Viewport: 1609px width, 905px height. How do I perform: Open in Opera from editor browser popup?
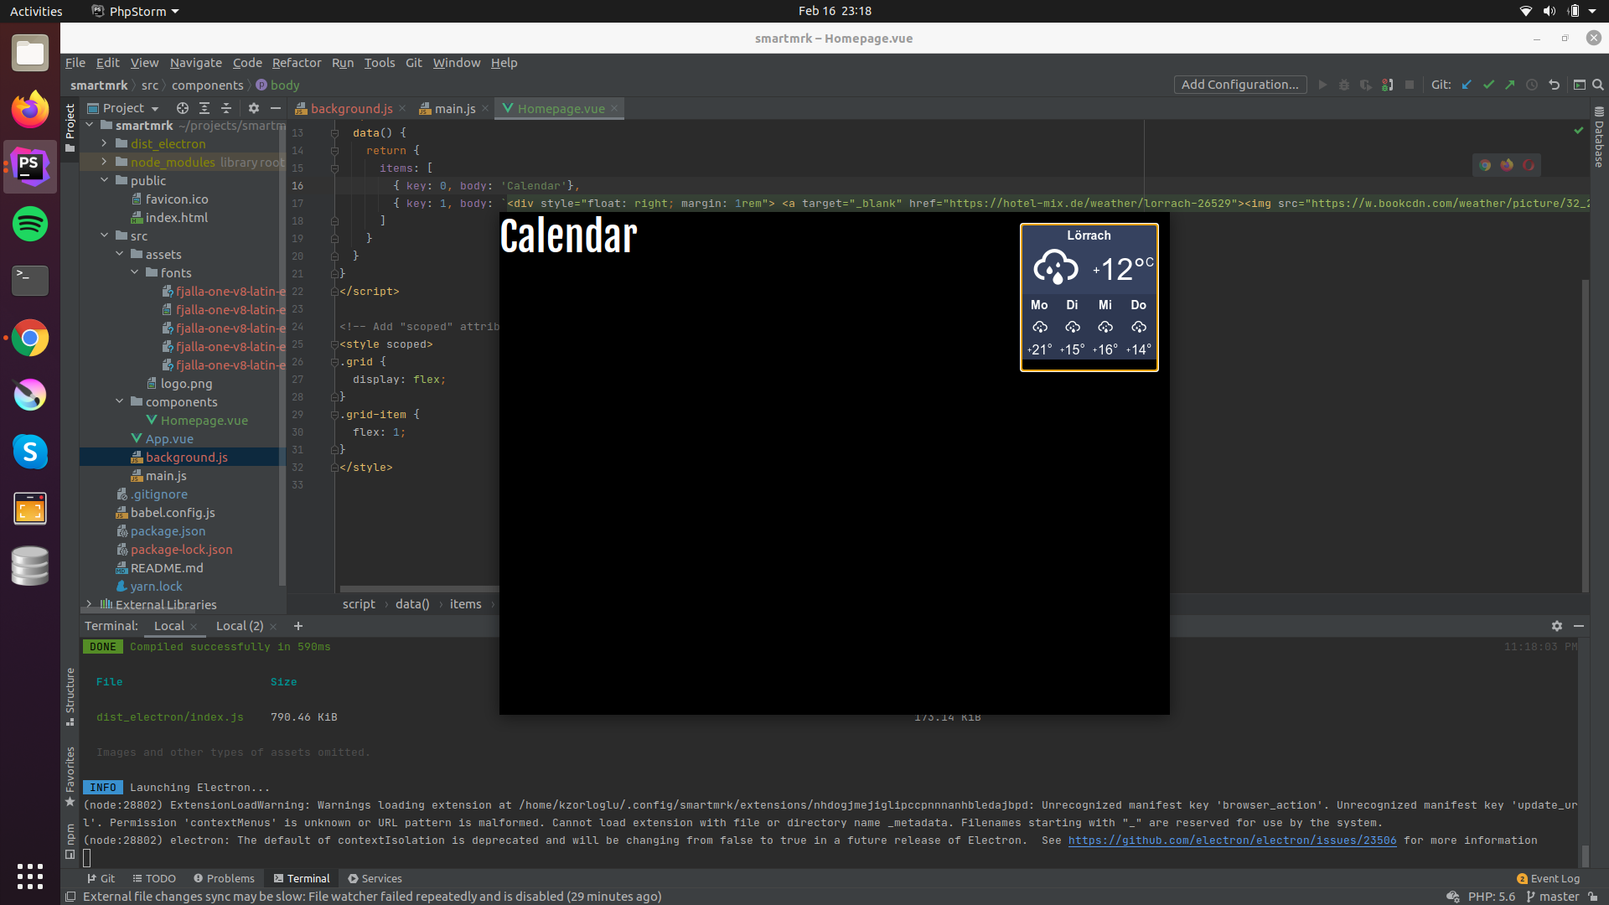click(1529, 165)
